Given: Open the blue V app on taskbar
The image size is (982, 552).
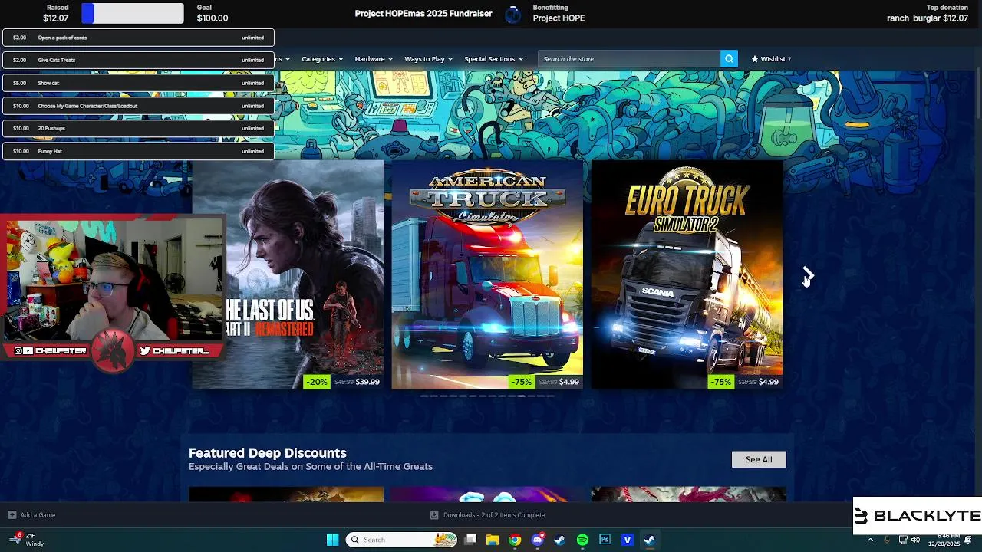Looking at the screenshot, I should (x=627, y=540).
